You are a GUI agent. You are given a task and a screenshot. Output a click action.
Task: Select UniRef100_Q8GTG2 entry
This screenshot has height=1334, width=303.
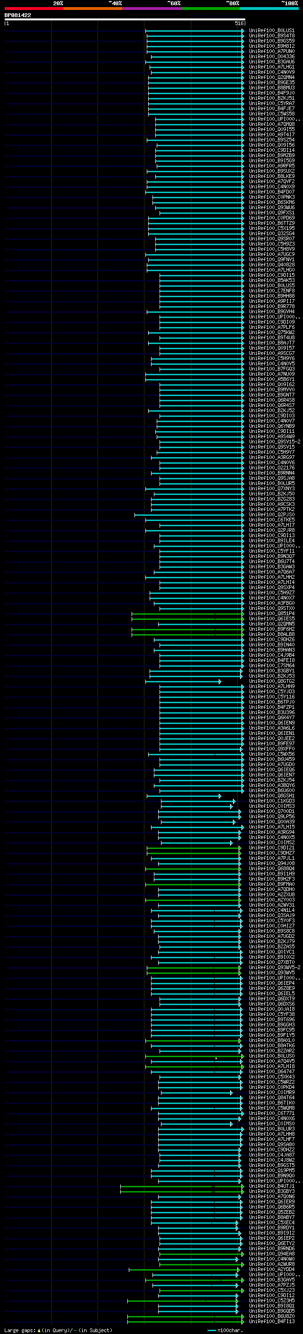(x=271, y=681)
